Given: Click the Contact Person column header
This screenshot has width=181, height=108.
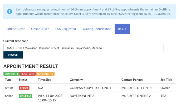Looking at the screenshot, I should pos(132,80).
